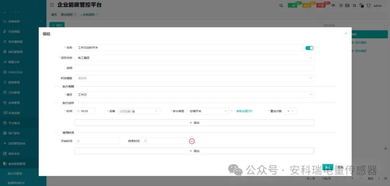The height and width of the screenshot is (186, 390).
Task: Click 参数设置(开) link
Action: [244, 111]
